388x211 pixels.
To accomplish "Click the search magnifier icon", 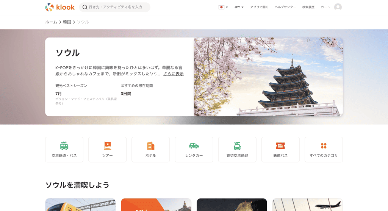I will click(84, 7).
